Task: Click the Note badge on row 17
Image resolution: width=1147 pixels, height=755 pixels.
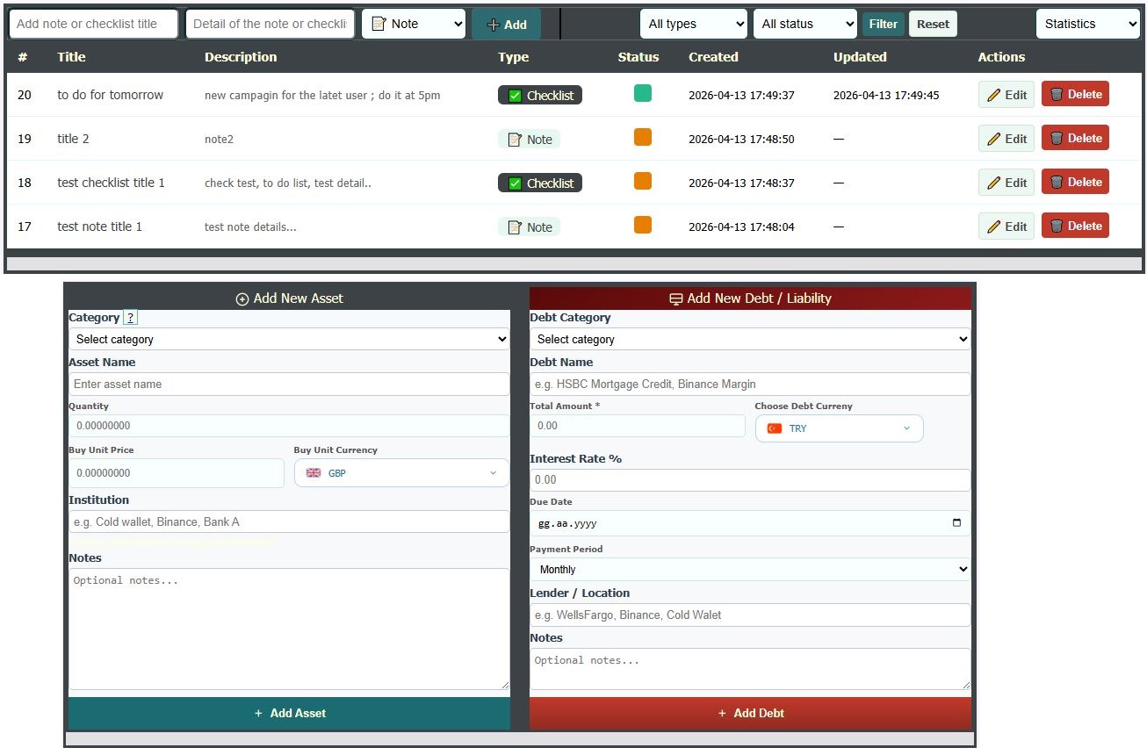Action: (x=530, y=226)
